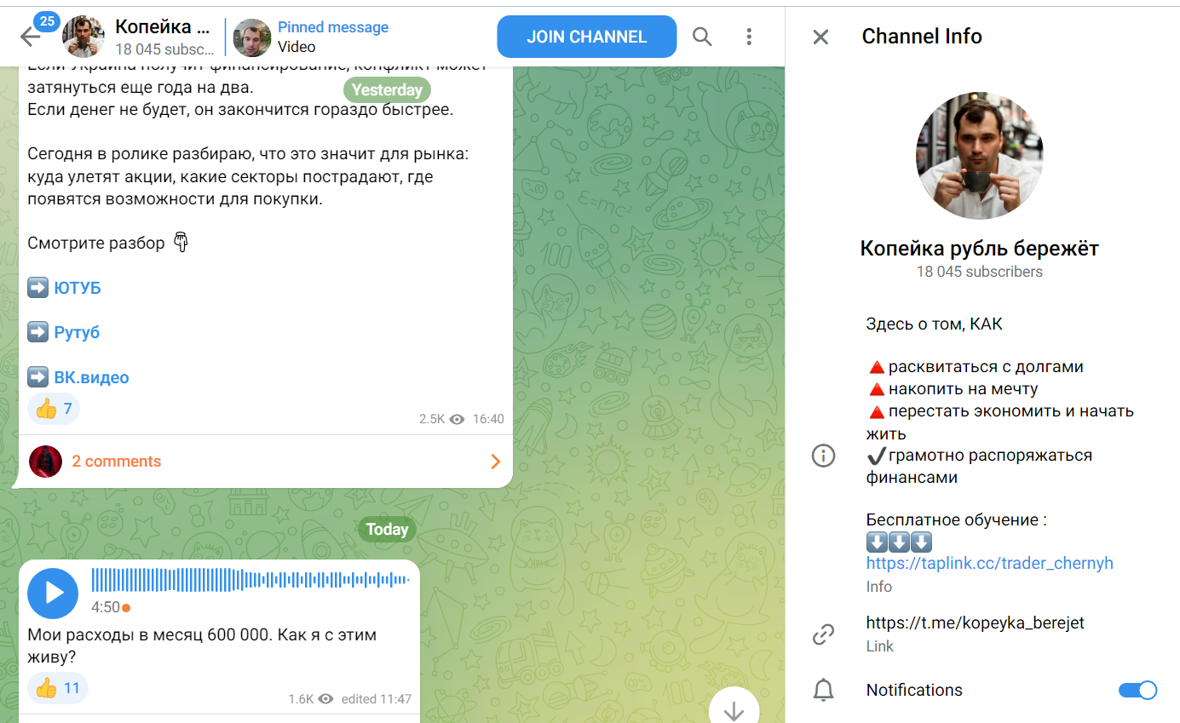1180x723 pixels.
Task: Open the three-dot more options menu
Action: pyautogui.click(x=749, y=37)
